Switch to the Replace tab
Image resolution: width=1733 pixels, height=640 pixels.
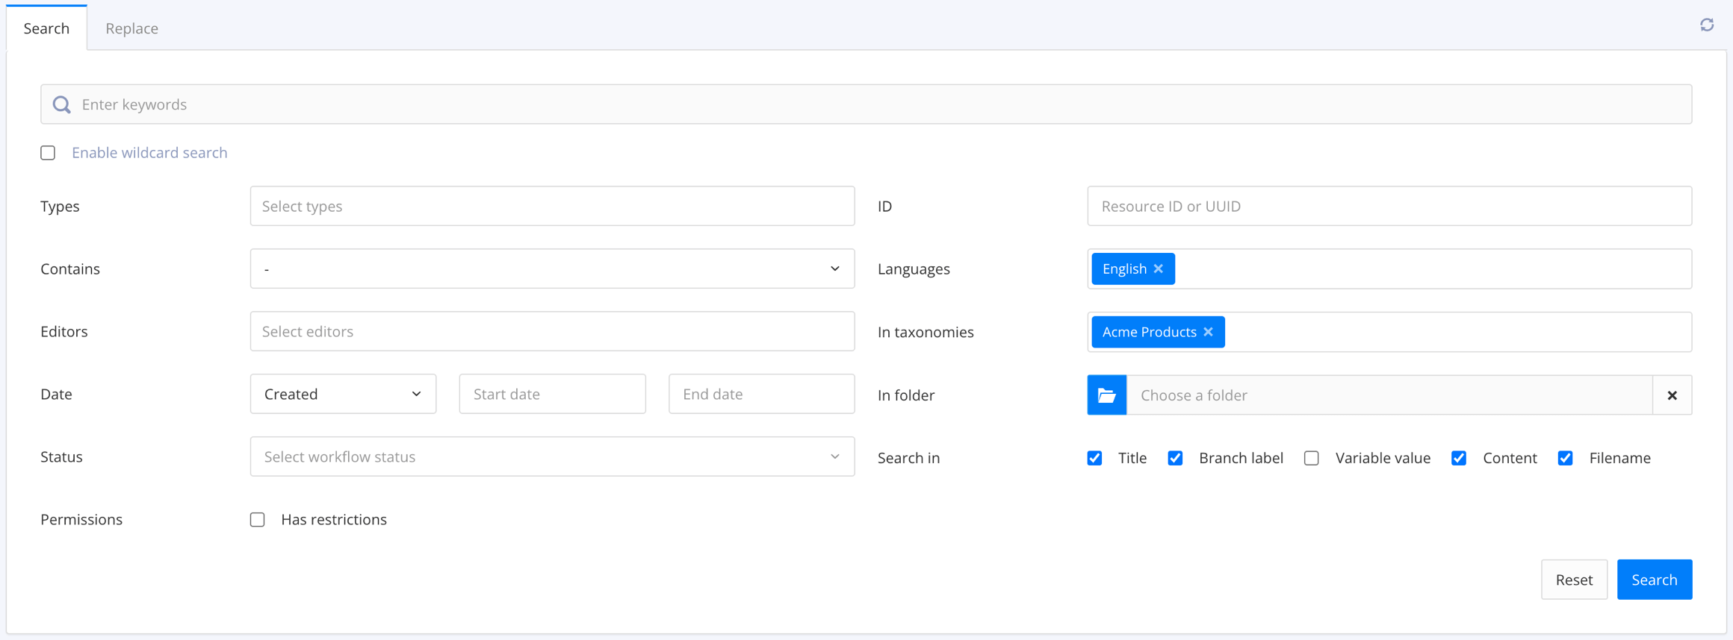tap(131, 28)
